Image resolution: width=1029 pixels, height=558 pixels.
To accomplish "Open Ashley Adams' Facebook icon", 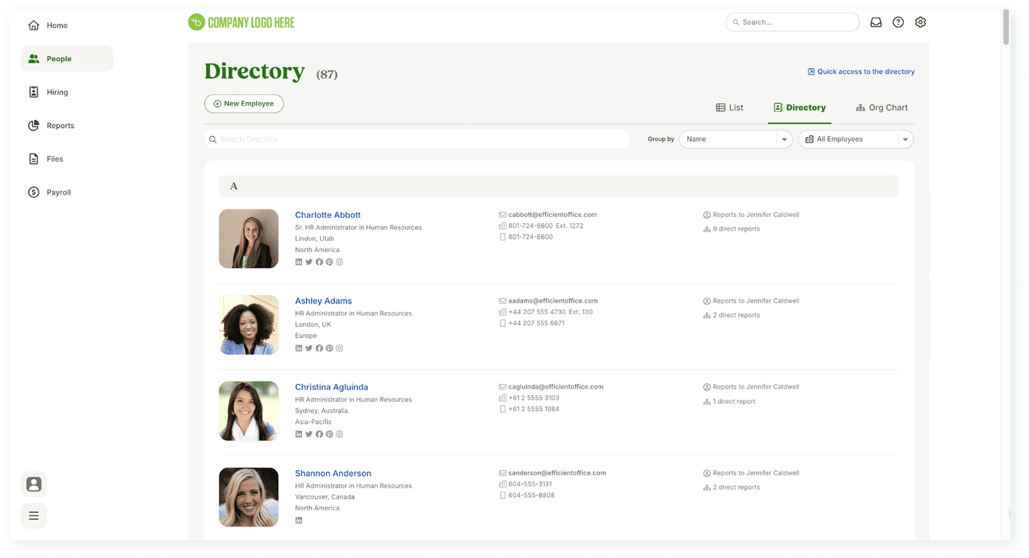I will click(319, 348).
